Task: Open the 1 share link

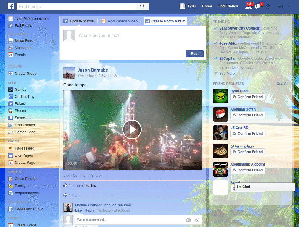Action: [x=75, y=196]
